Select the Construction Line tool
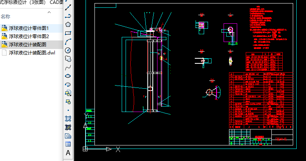This screenshot has height=161, width=306. pyautogui.click(x=68, y=7)
